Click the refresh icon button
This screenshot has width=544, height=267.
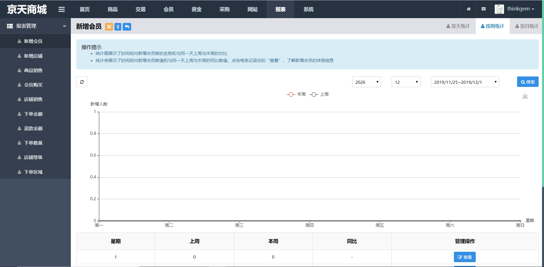[x=82, y=82]
